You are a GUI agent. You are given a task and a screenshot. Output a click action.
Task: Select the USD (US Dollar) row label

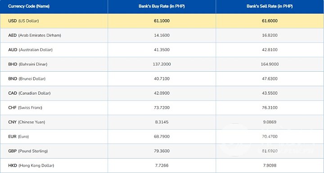pyautogui.click(x=23, y=21)
